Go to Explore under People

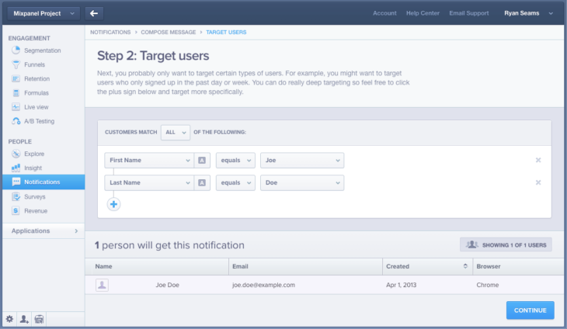pyautogui.click(x=34, y=154)
